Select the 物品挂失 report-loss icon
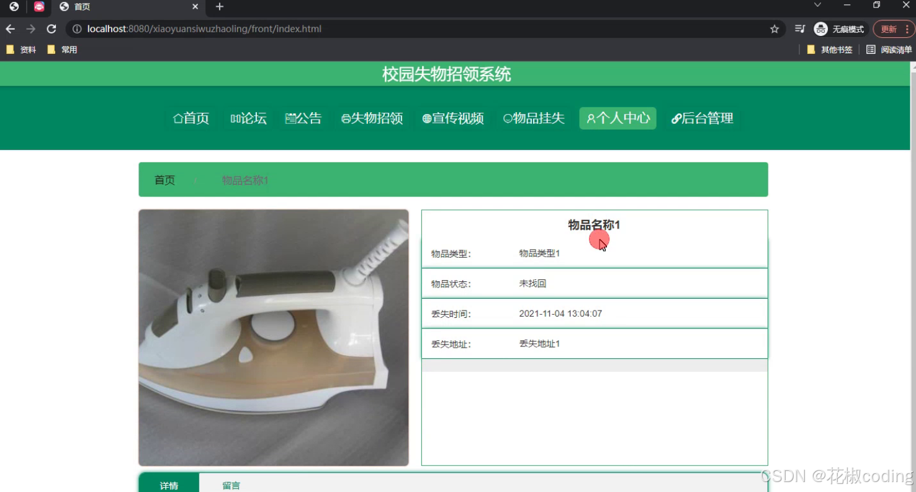Viewport: 916px width, 492px height. pos(508,118)
